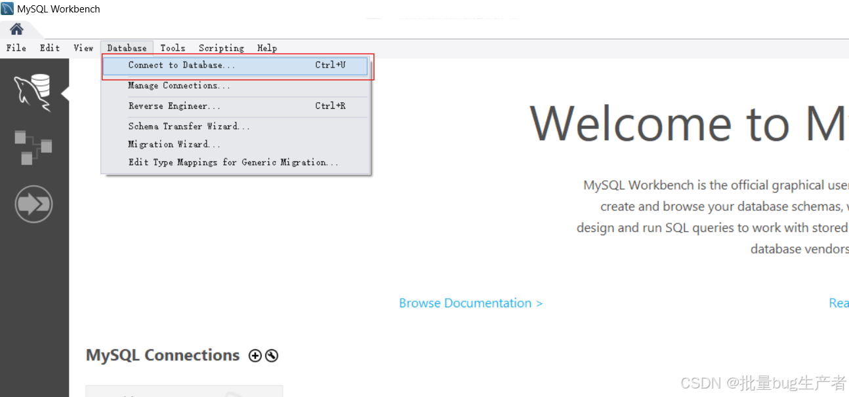The height and width of the screenshot is (397, 849).
Task: Open the Migration arrow sidebar icon
Action: (x=33, y=204)
